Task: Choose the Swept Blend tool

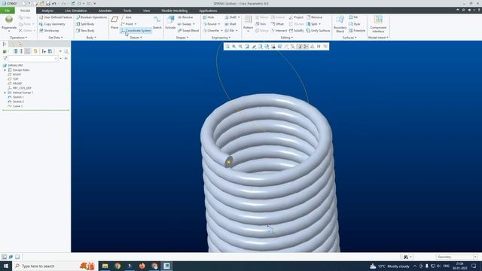Action: (x=188, y=30)
